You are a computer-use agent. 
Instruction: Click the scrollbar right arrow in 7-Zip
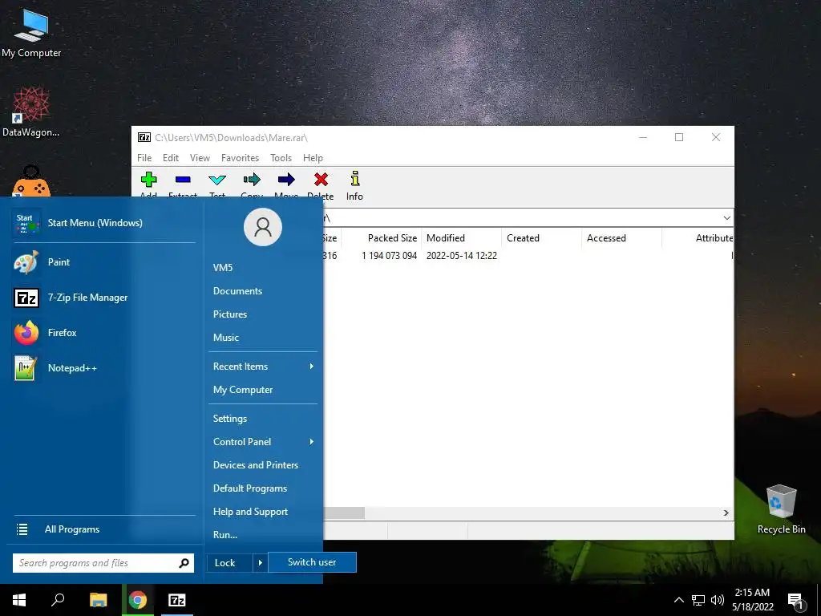[726, 513]
